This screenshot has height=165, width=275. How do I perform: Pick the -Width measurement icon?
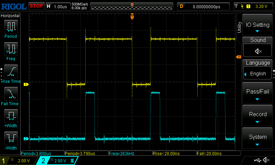tap(11, 138)
